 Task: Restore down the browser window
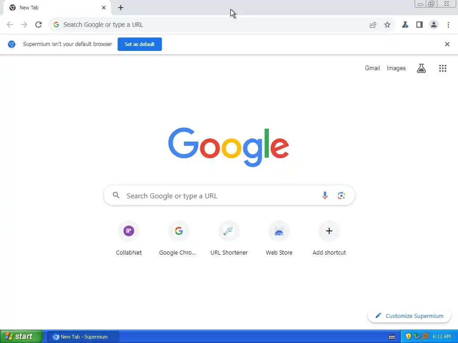(432, 4)
